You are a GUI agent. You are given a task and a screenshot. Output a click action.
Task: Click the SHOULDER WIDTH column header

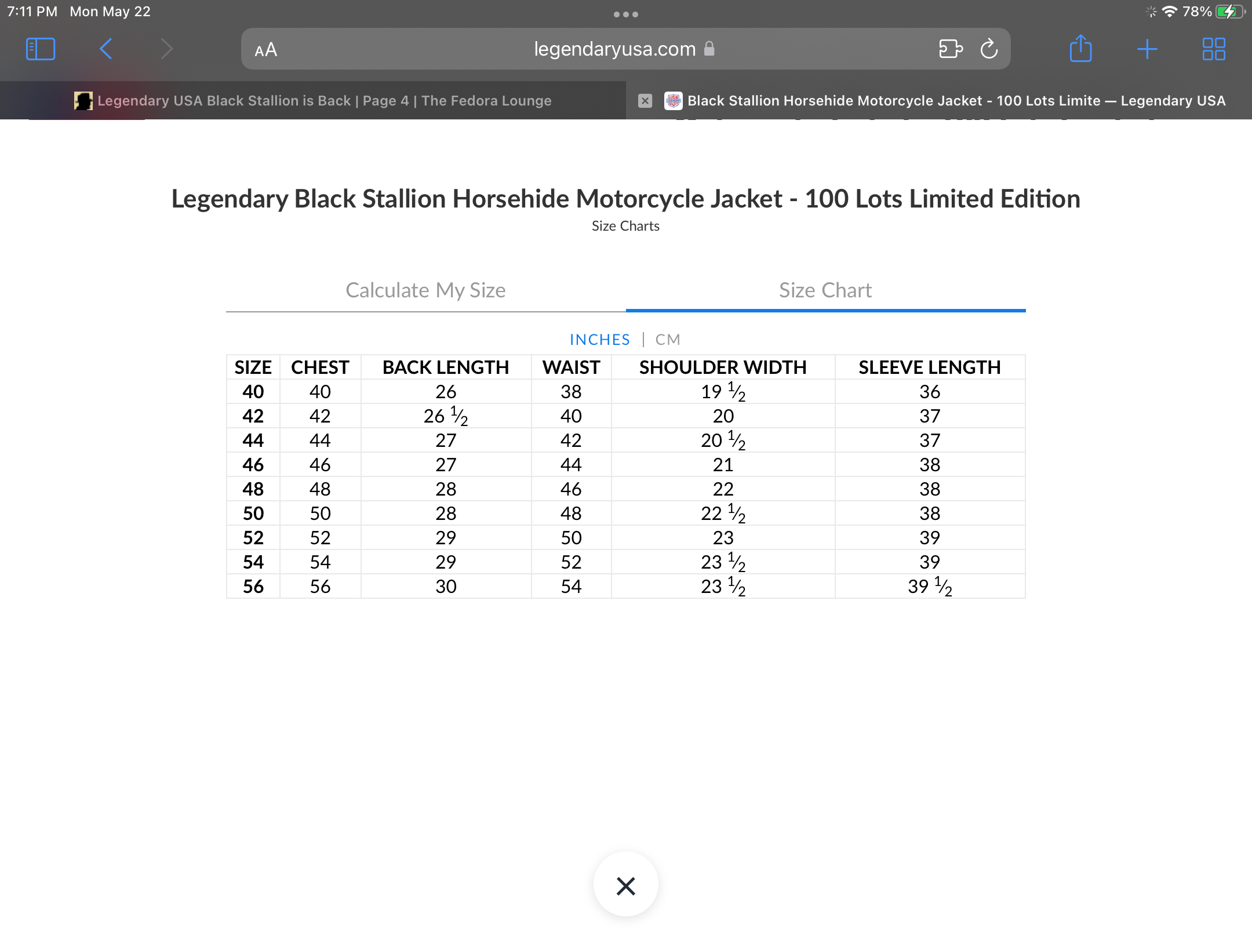tap(723, 367)
